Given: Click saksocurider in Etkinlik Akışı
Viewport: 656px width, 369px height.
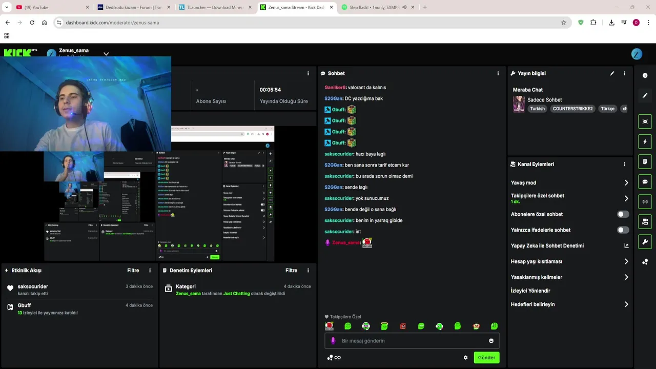Looking at the screenshot, I should pos(33,286).
